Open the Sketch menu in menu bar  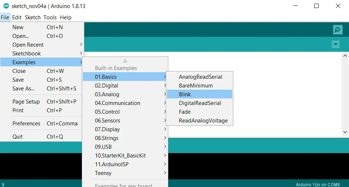point(32,17)
